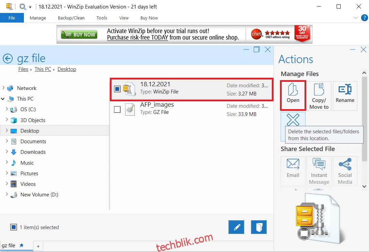Screen dimensions: 369x252
Task: Go back with the circled arrow
Action: pyautogui.click(x=8, y=59)
